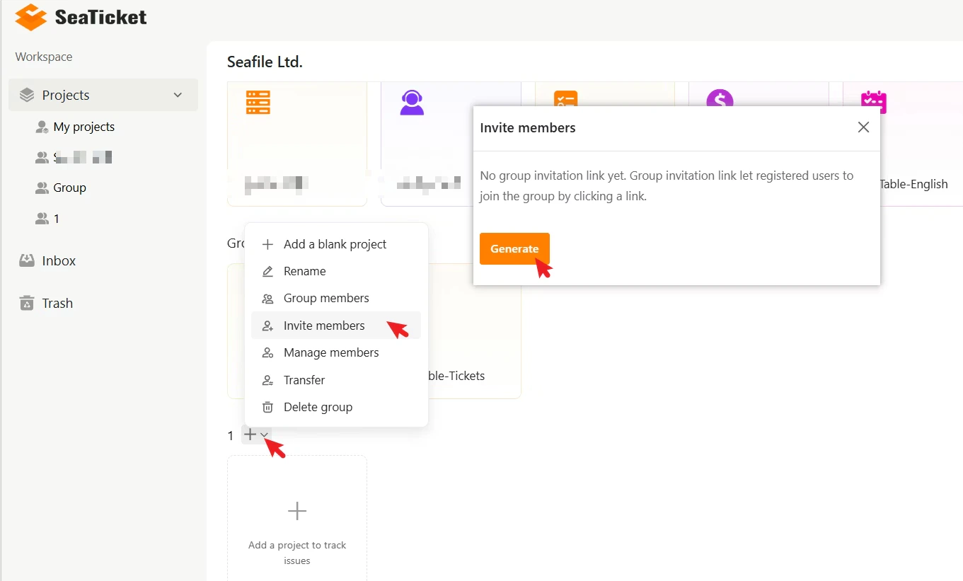Click the SeaTicket logo icon
Image resolution: width=963 pixels, height=581 pixels.
(x=31, y=17)
